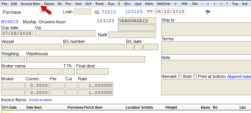Image resolution: width=251 pixels, height=113 pixels.
Task: Click into the Via field
Action: click(x=65, y=33)
